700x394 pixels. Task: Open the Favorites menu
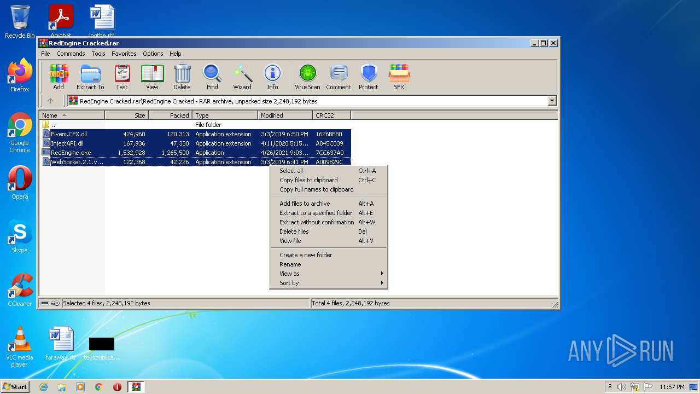pyautogui.click(x=124, y=54)
